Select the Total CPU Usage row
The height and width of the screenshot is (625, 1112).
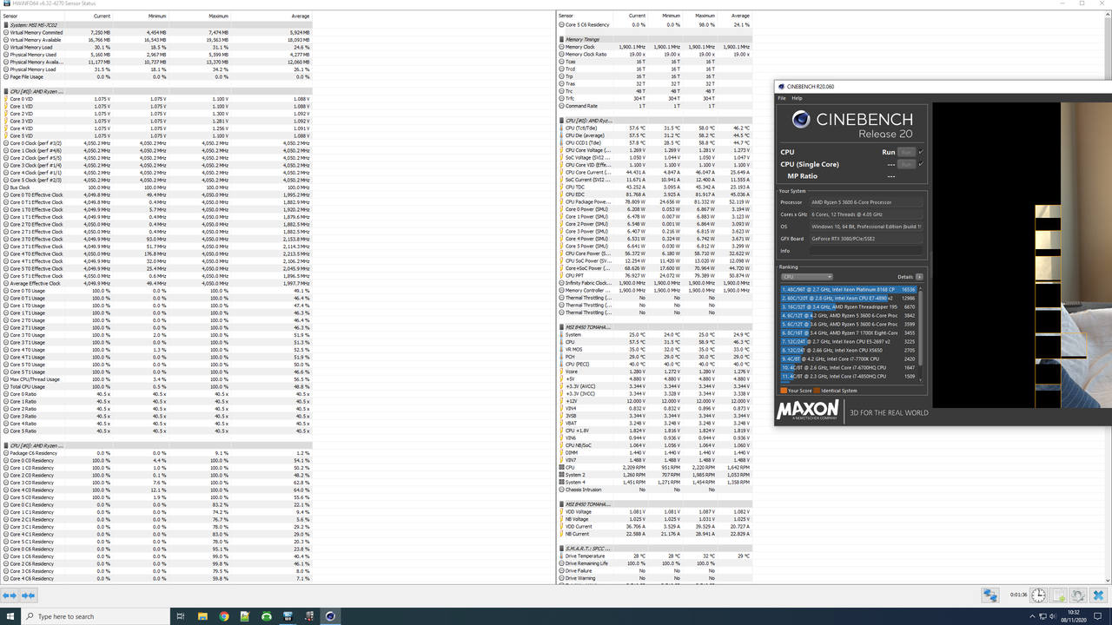pos(156,386)
